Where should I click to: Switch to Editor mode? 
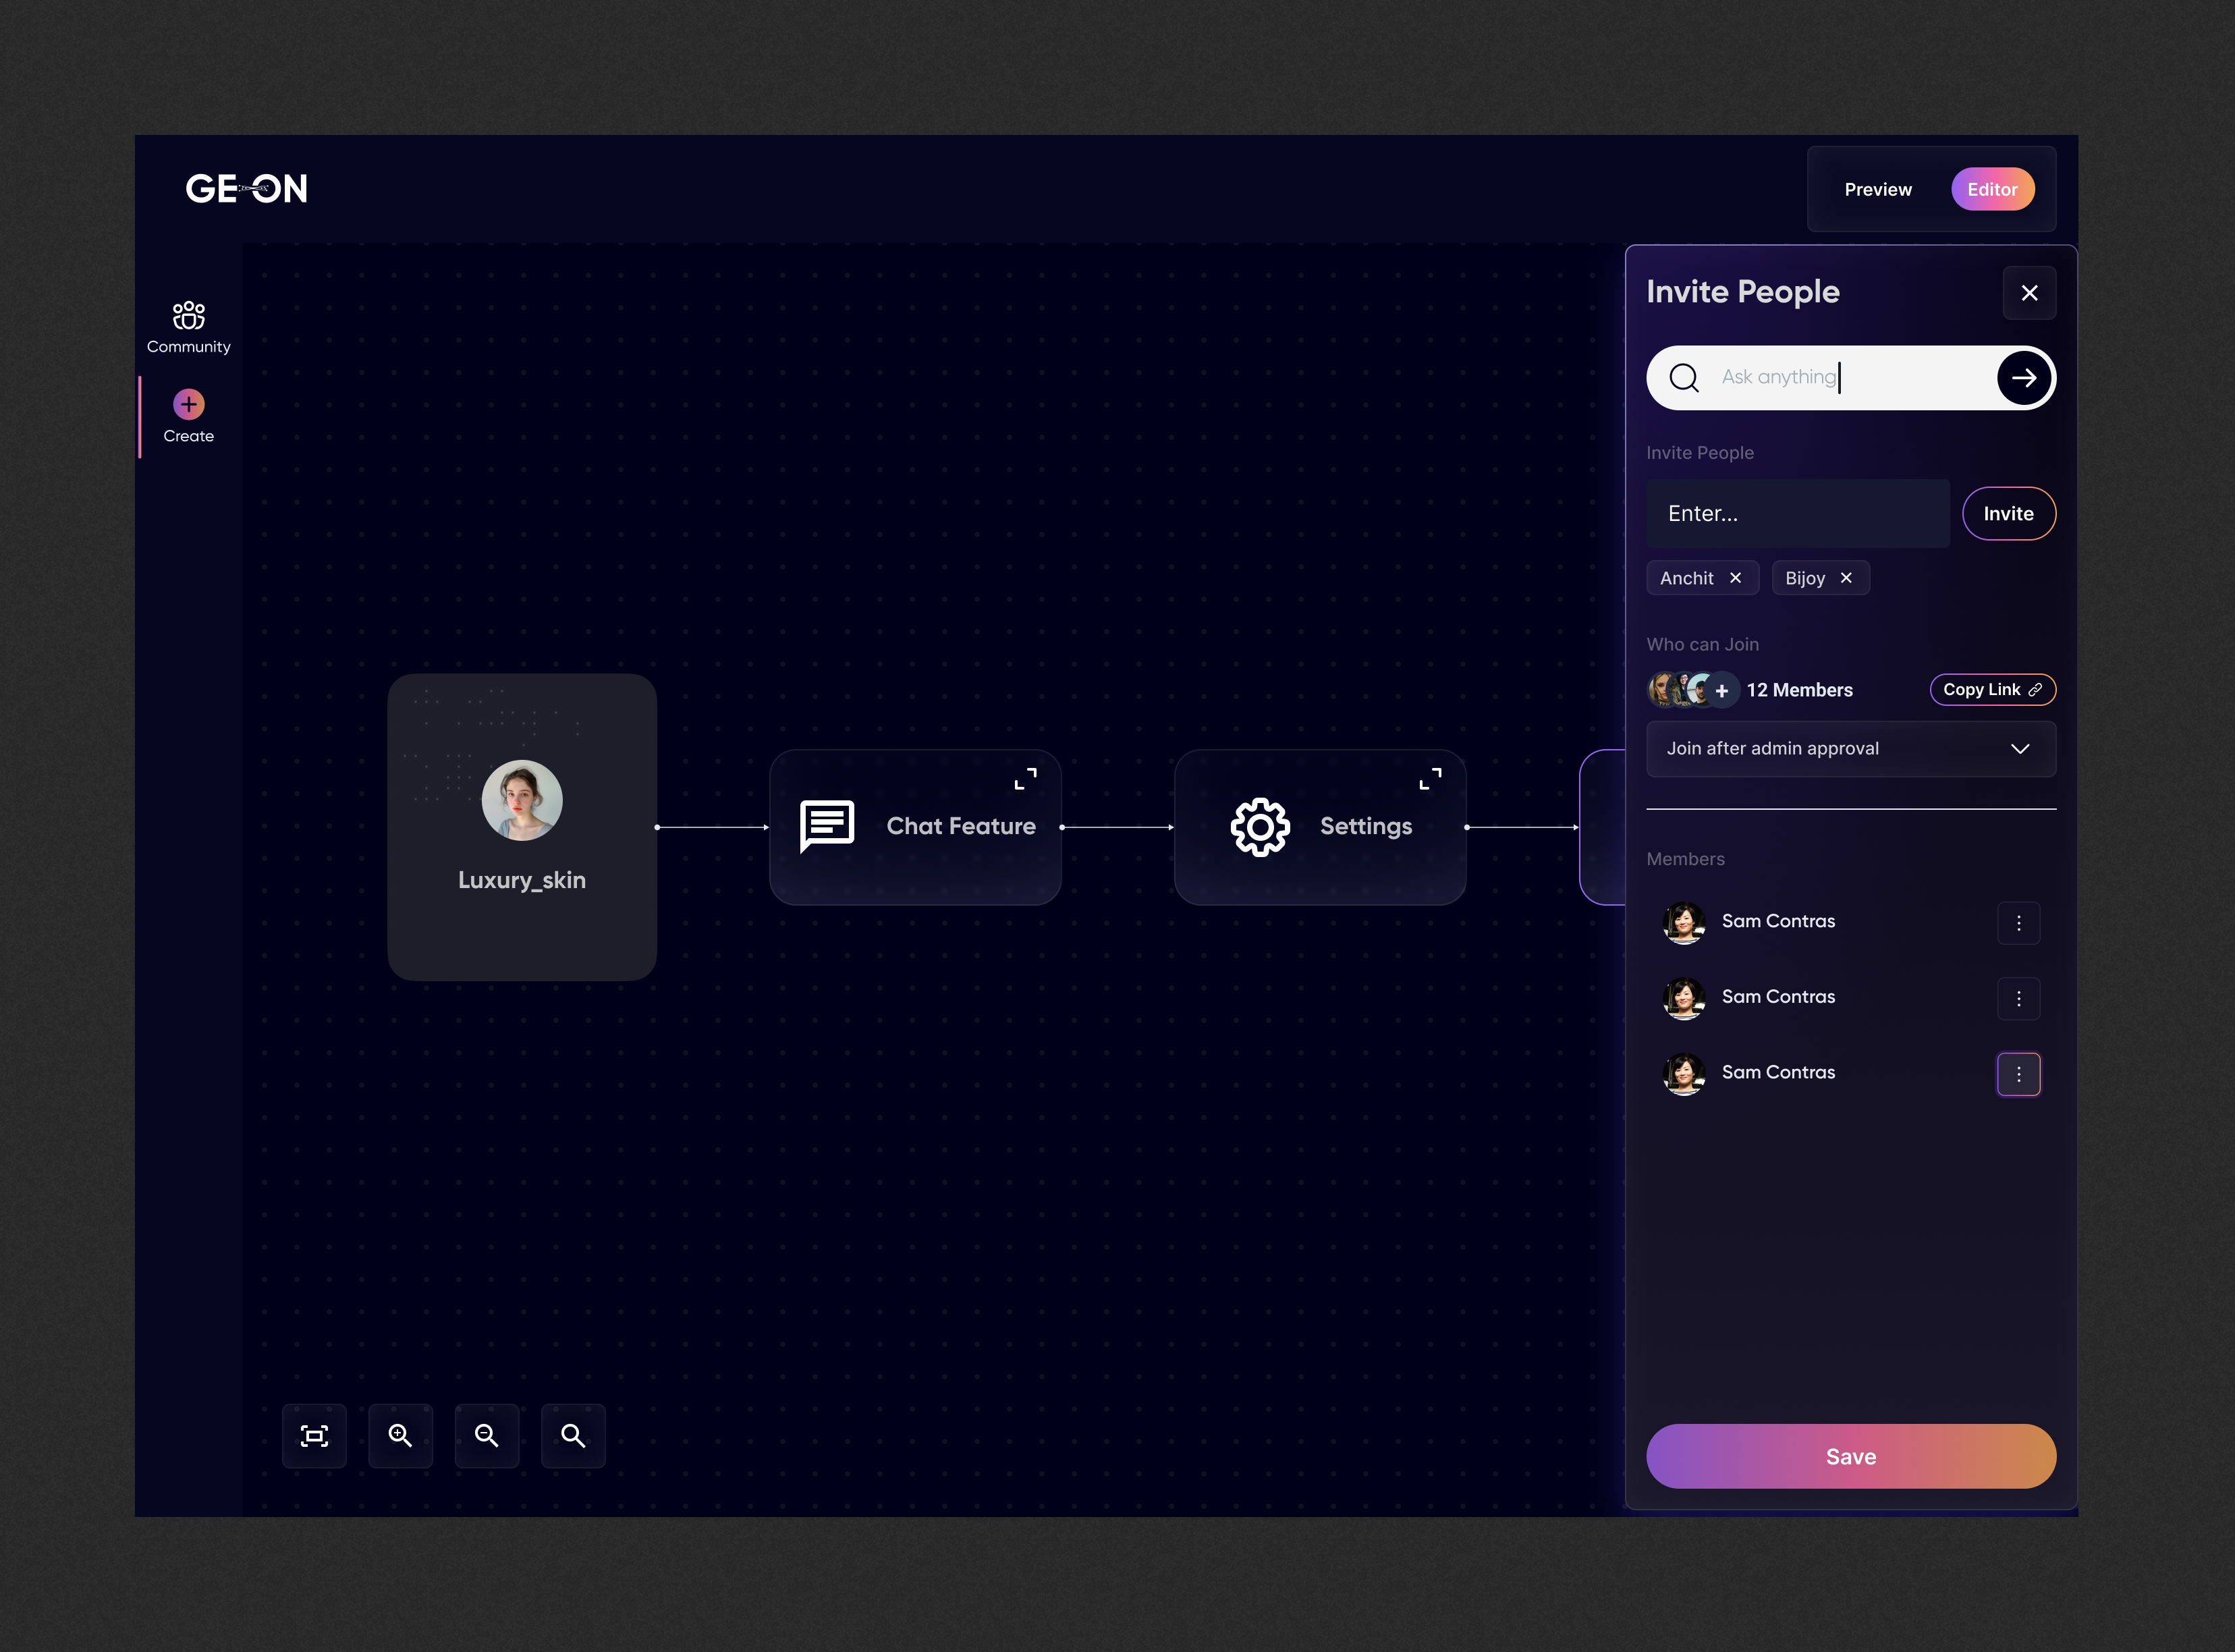pyautogui.click(x=1992, y=189)
